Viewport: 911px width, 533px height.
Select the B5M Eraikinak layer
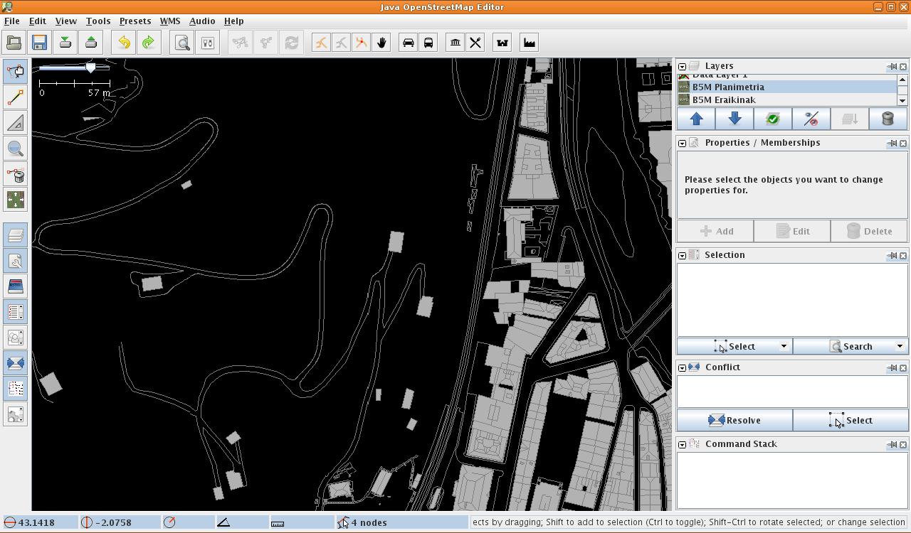724,99
